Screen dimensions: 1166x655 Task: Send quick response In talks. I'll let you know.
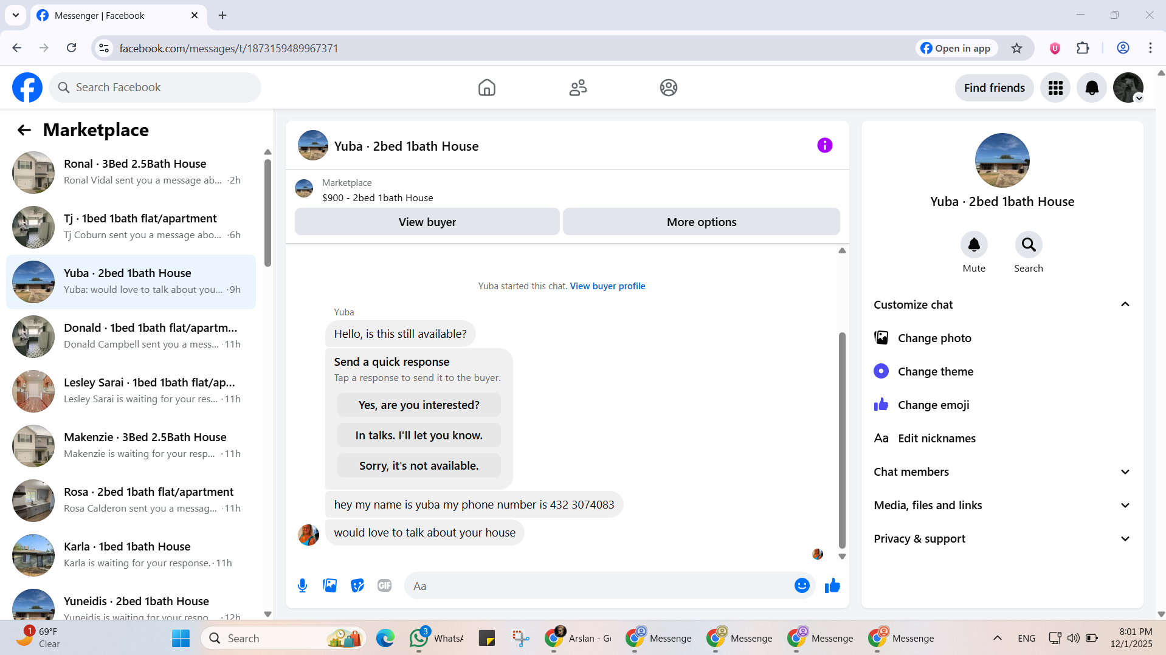pos(419,435)
